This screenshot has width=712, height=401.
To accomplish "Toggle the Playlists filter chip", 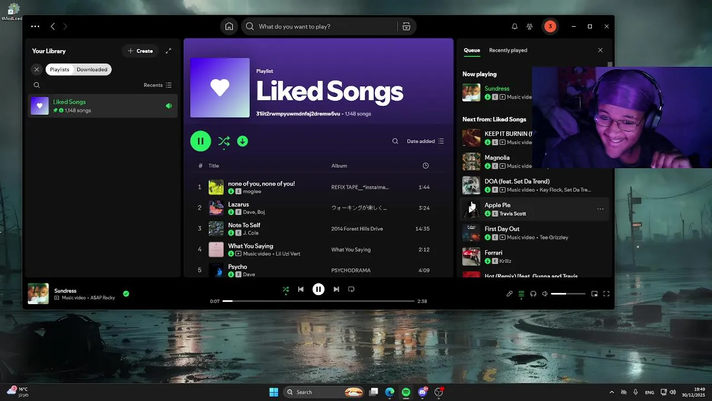I will [x=60, y=70].
